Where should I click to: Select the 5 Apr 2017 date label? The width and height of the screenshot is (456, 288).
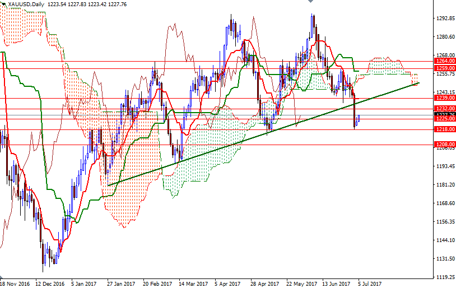(227, 284)
